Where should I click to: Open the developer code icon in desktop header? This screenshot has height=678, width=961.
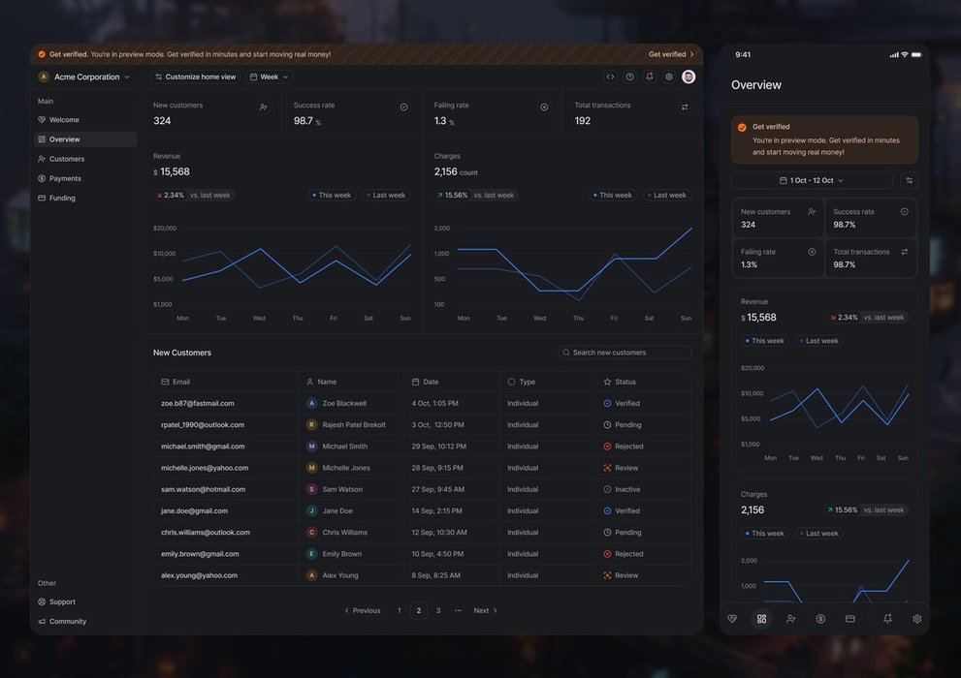point(610,77)
